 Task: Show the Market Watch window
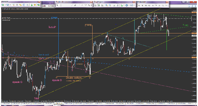click(x=14, y=5)
